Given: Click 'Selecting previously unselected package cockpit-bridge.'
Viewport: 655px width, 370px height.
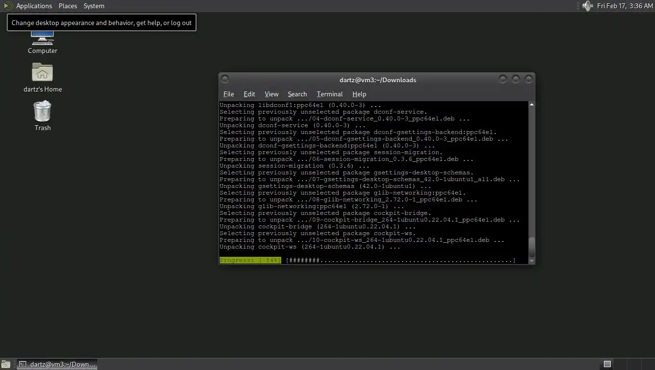Looking at the screenshot, I should (x=326, y=213).
